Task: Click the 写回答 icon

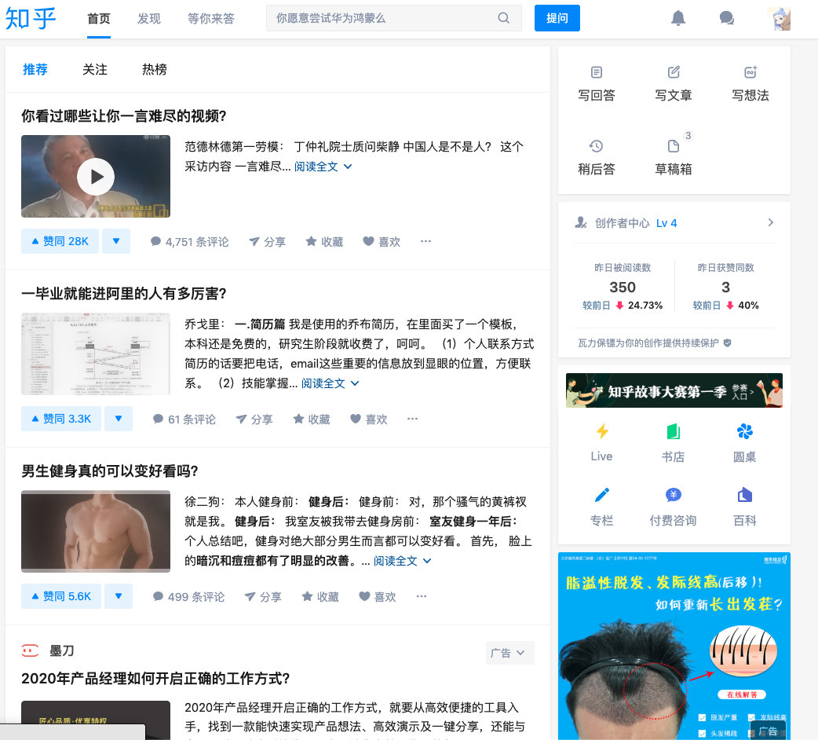Action: [x=597, y=72]
